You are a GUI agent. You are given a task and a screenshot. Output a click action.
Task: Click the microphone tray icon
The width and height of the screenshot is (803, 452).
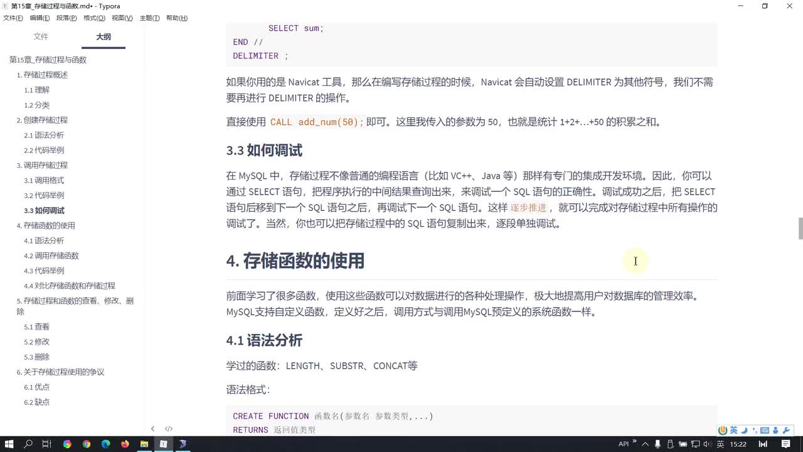point(657,444)
